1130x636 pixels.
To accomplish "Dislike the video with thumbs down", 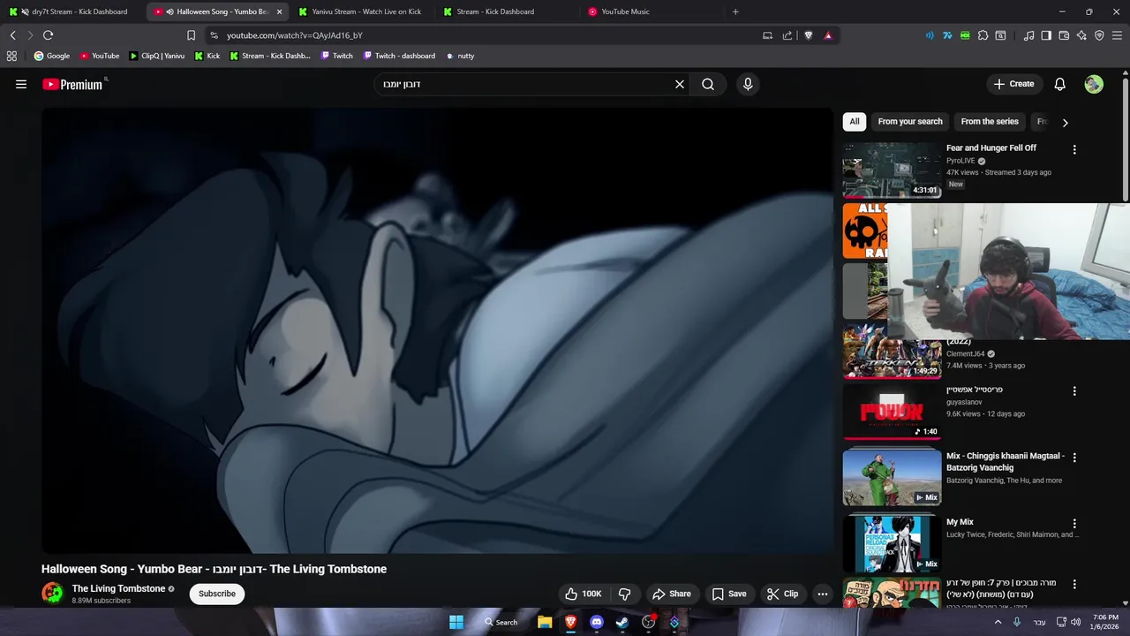I will (x=624, y=594).
